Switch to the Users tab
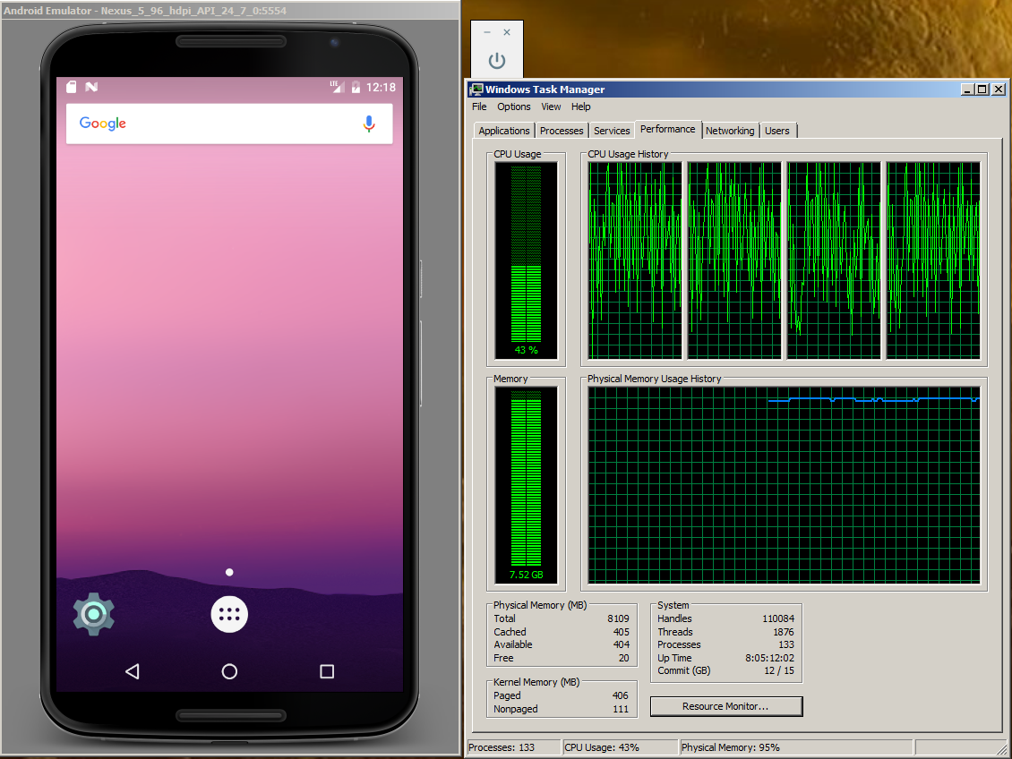The image size is (1012, 759). tap(777, 131)
